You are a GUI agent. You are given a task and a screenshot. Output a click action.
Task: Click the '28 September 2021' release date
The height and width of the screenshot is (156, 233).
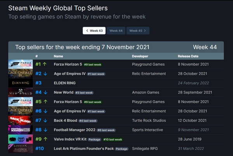pyautogui.click(x=195, y=92)
